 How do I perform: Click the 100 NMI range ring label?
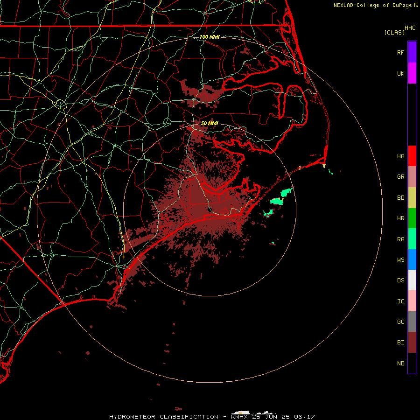(x=210, y=37)
